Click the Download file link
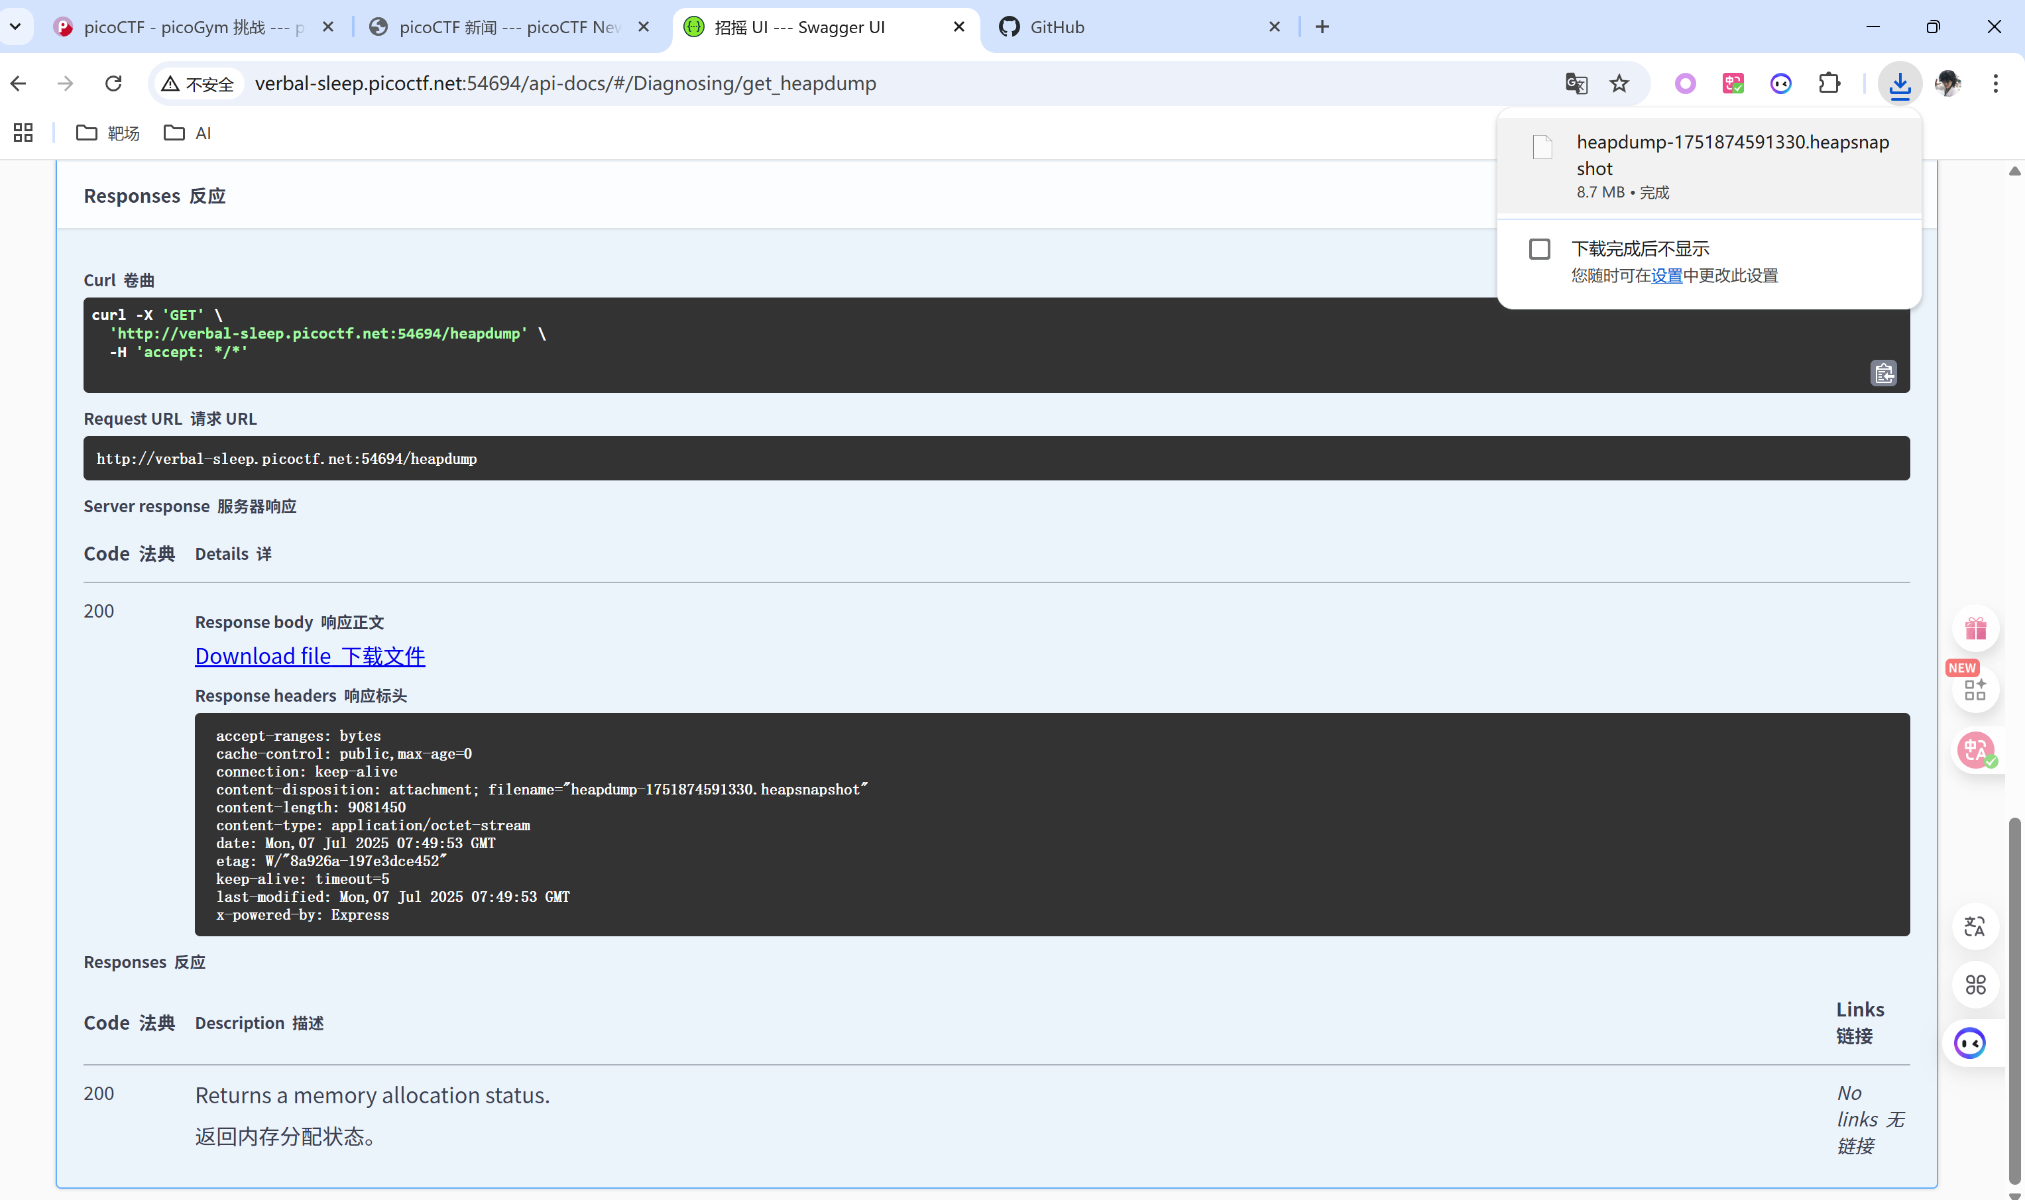The width and height of the screenshot is (2025, 1200). pyautogui.click(x=310, y=656)
